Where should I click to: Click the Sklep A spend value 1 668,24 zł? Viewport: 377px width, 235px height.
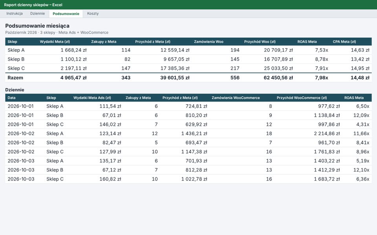(x=73, y=50)
